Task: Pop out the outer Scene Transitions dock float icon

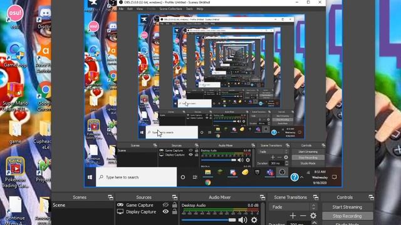Action: (316, 197)
